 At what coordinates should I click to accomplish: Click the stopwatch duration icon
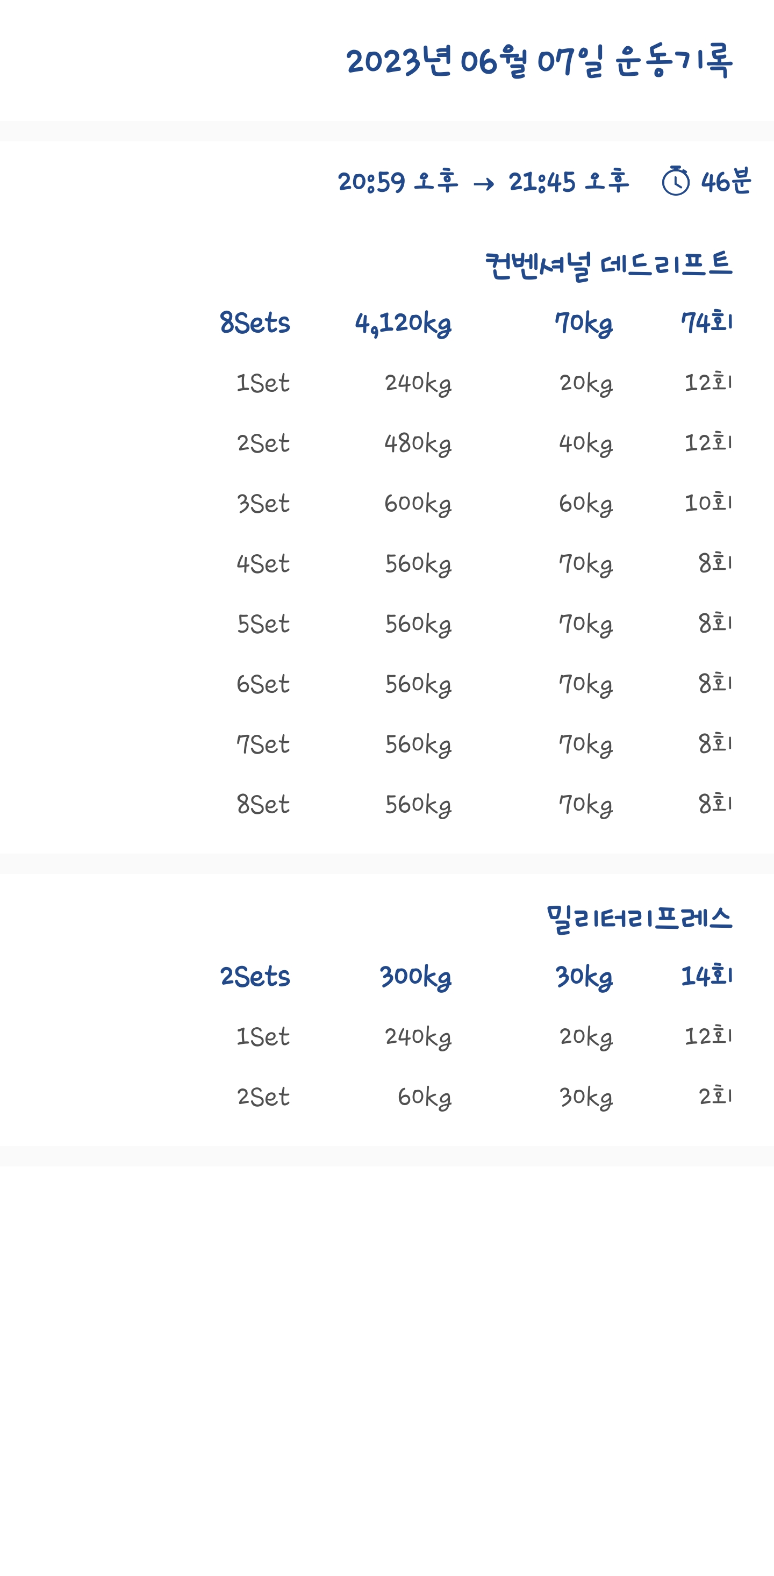click(x=676, y=181)
